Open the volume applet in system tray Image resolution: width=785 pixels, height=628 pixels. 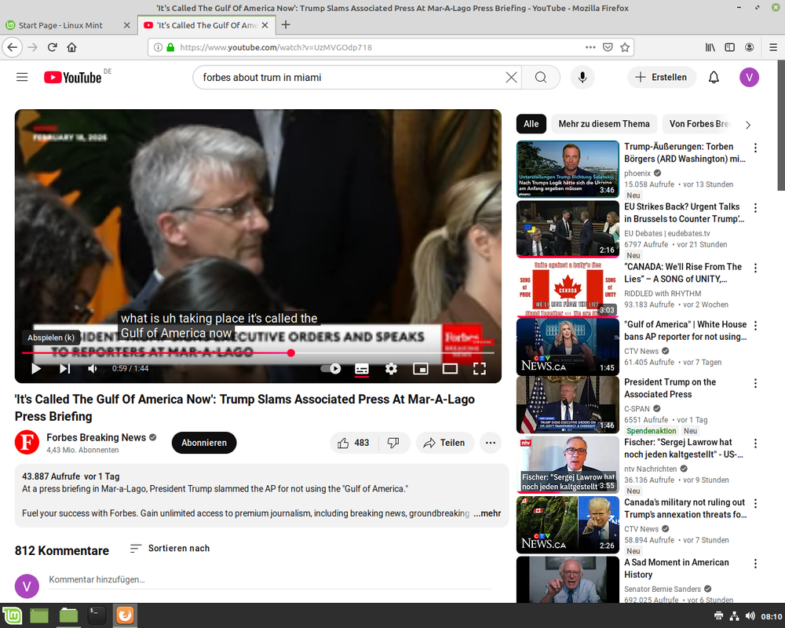[750, 616]
